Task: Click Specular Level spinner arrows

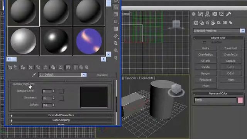Action: tap(54, 91)
